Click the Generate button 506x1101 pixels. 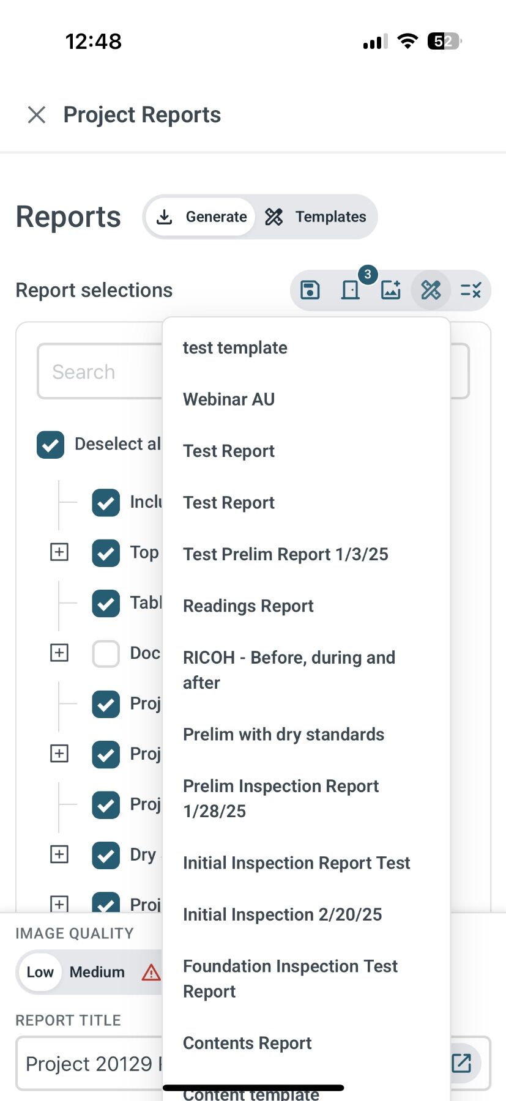(202, 217)
